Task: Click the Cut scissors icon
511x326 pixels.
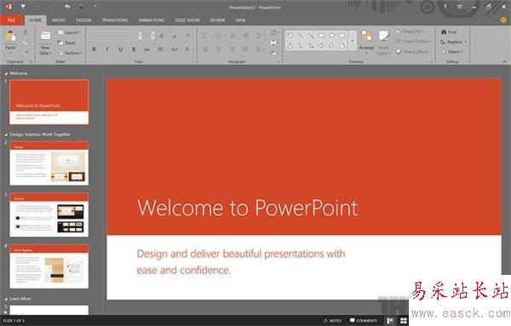Action: [25, 33]
